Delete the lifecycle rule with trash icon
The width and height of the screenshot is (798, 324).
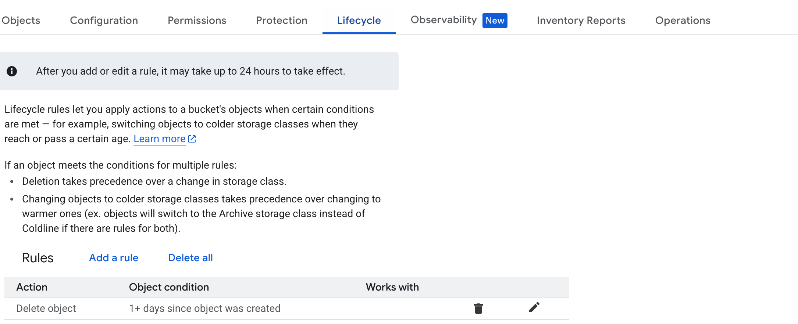pyautogui.click(x=478, y=308)
